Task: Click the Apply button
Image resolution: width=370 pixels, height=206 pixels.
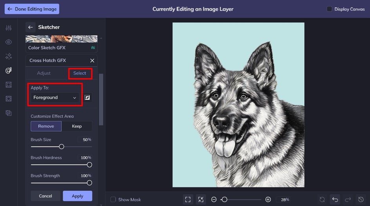Action: tap(77, 196)
